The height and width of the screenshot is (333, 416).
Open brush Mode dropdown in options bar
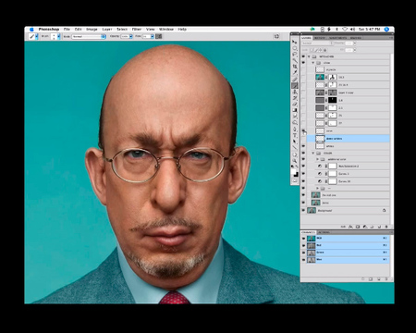pos(89,36)
